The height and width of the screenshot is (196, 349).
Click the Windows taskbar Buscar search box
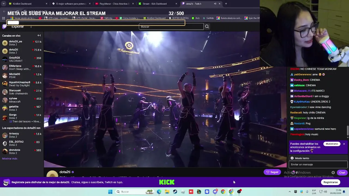[x=135, y=192]
